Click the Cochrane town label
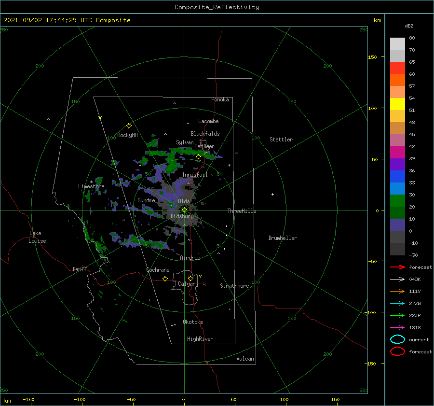This screenshot has height=406, width=434. [158, 270]
